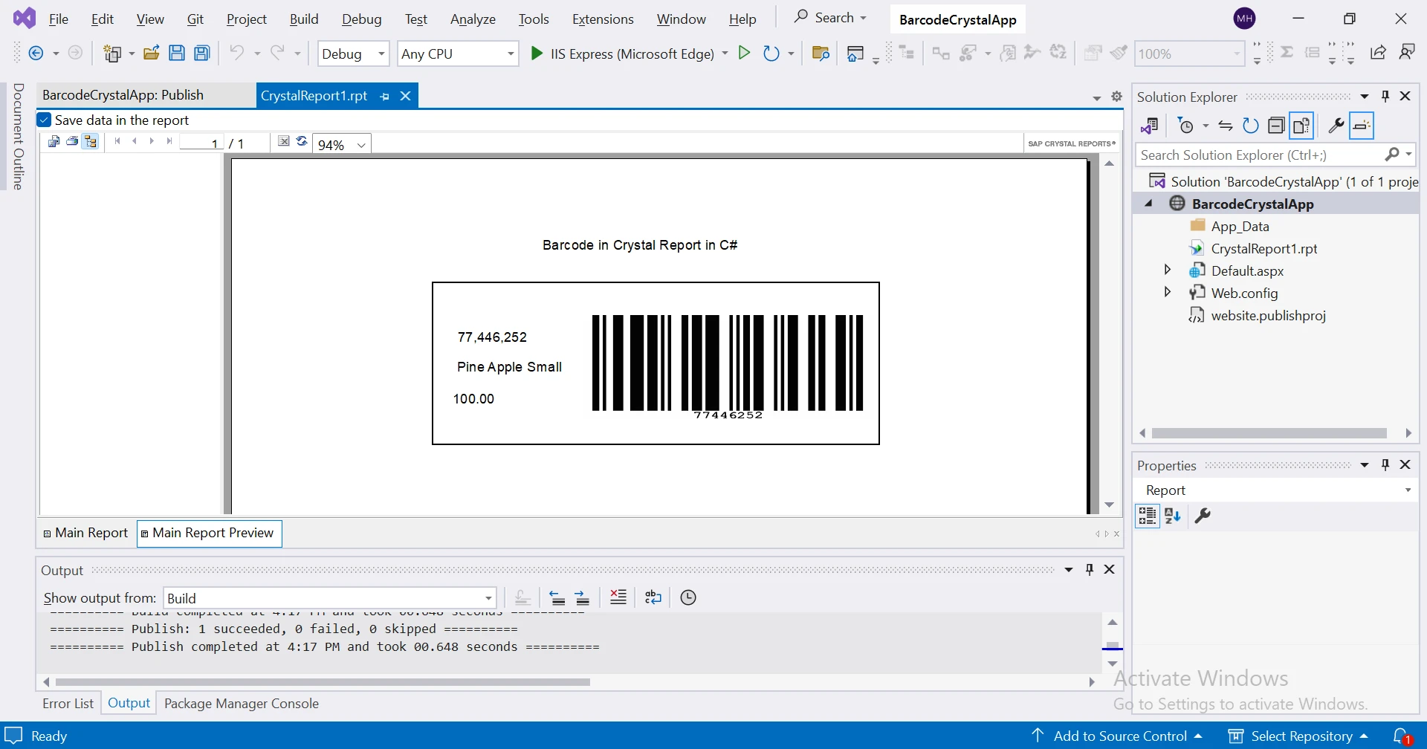Image resolution: width=1427 pixels, height=749 pixels.
Task: Expand the Default.aspx tree node
Action: pyautogui.click(x=1167, y=270)
